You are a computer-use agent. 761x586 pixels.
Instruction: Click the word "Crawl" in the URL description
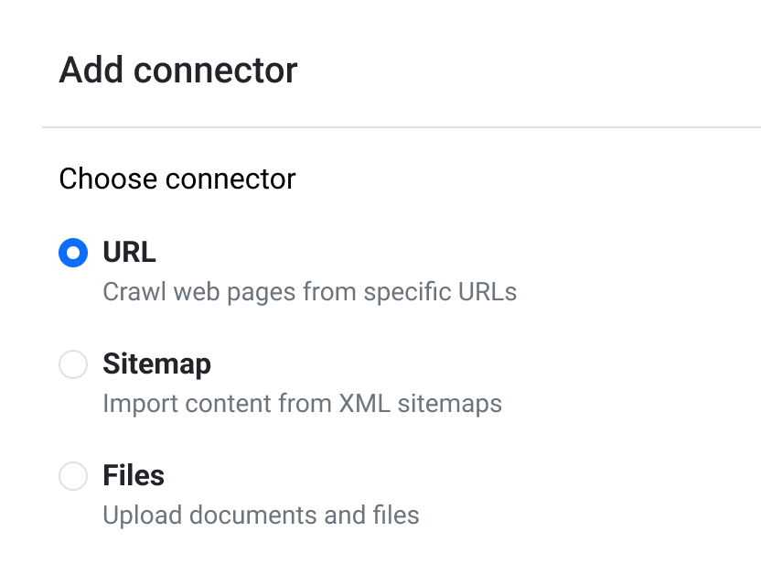click(x=128, y=292)
